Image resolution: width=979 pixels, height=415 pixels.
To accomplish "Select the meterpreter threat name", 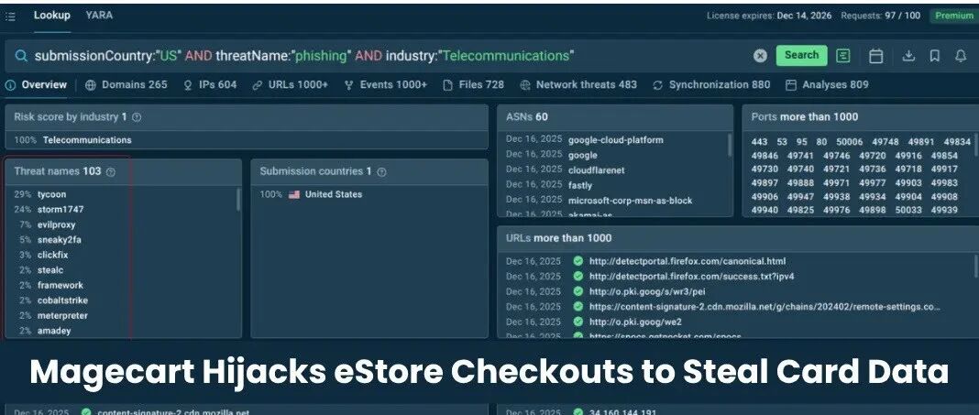I will click(x=62, y=316).
